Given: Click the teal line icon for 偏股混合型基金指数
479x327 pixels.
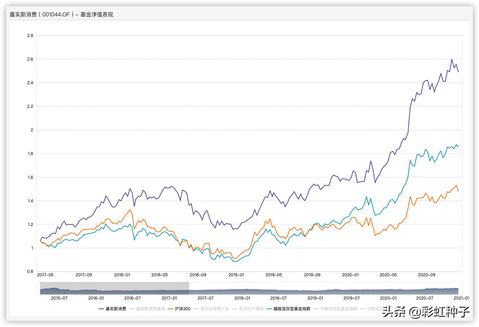Looking at the screenshot, I should (269, 309).
